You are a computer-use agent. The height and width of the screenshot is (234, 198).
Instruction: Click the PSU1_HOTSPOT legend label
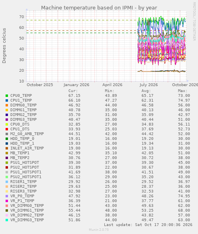[25, 163]
